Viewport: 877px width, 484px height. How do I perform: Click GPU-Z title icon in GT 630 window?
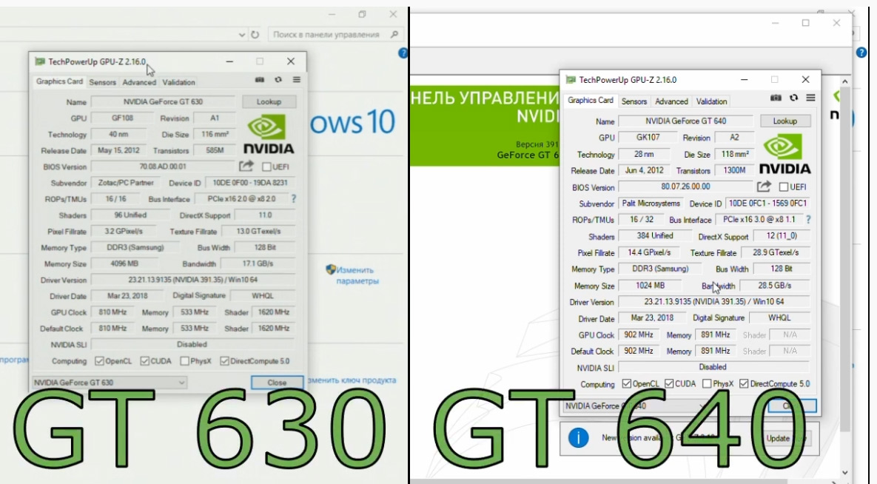point(40,61)
